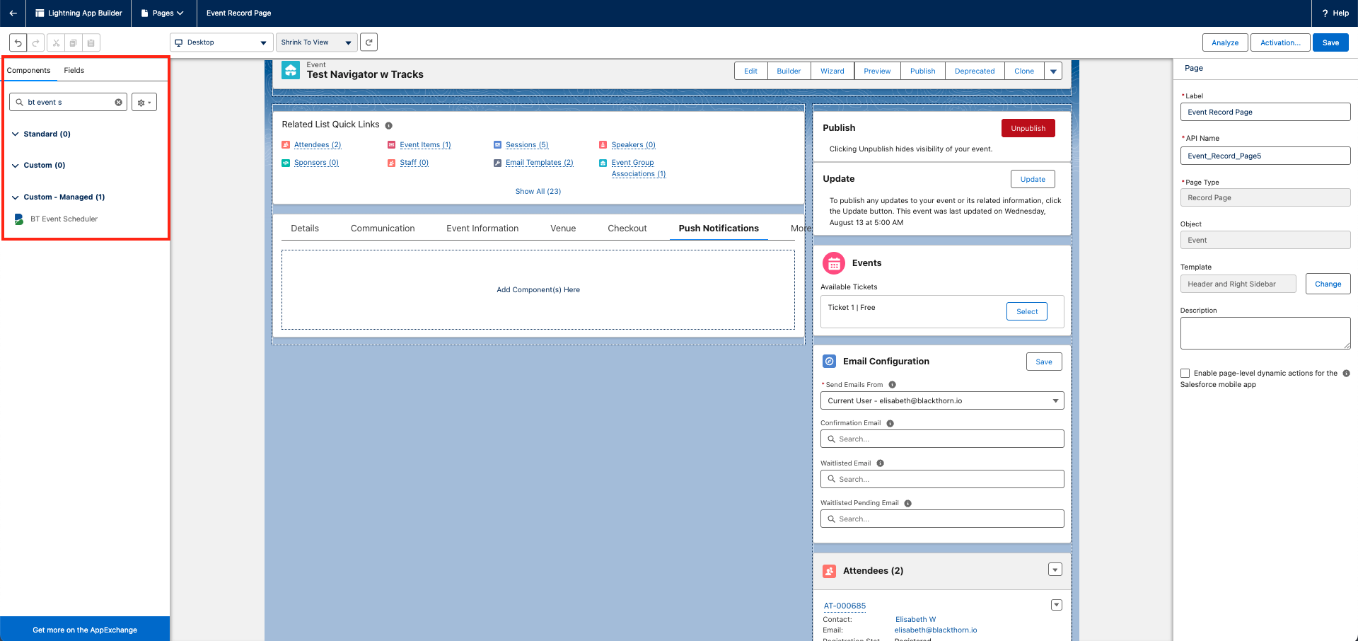The image size is (1358, 641).
Task: Click the Analyze button
Action: pyautogui.click(x=1225, y=42)
